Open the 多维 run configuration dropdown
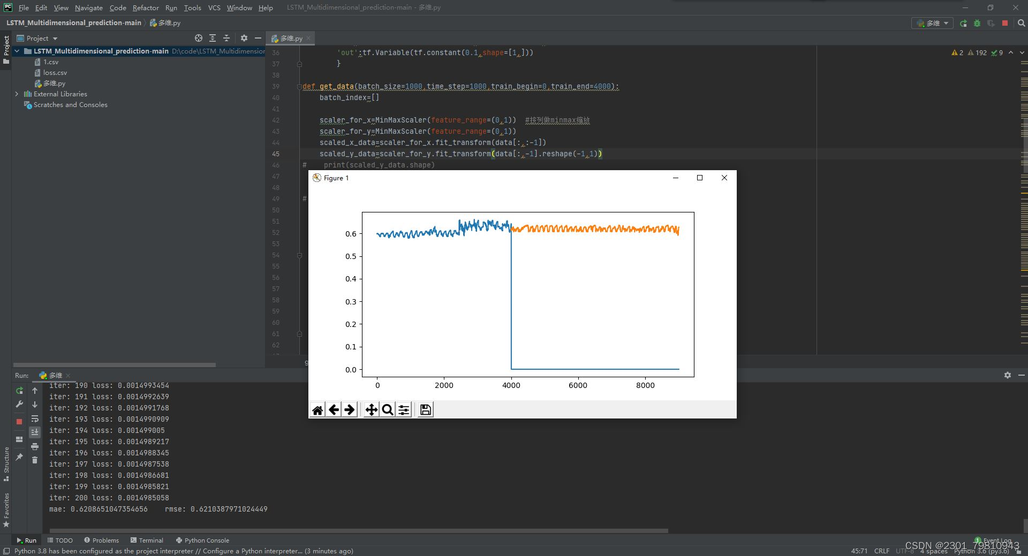Screen dimensions: 1028x556 pyautogui.click(x=932, y=23)
